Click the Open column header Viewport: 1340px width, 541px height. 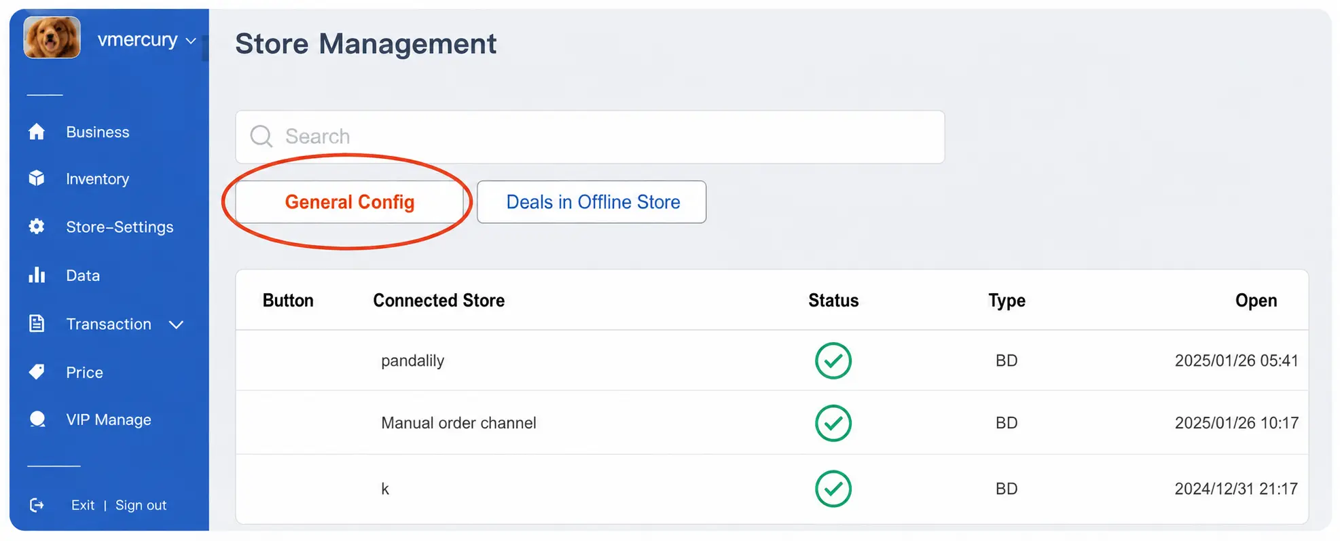tap(1256, 300)
